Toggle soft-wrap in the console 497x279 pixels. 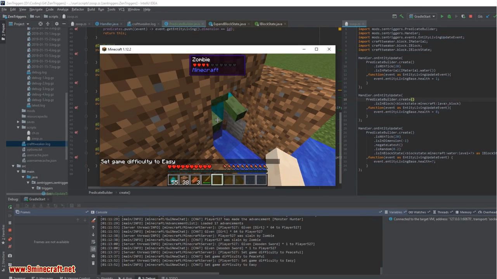tap(93, 242)
